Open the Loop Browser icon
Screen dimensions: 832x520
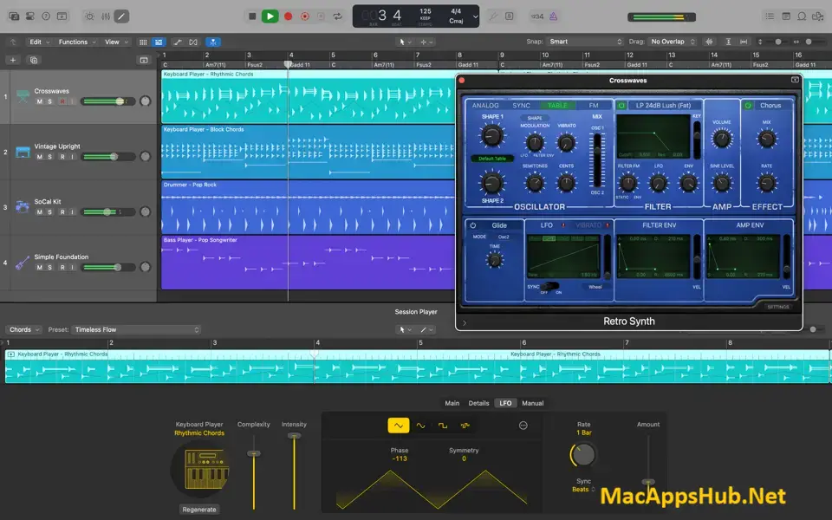[802, 16]
